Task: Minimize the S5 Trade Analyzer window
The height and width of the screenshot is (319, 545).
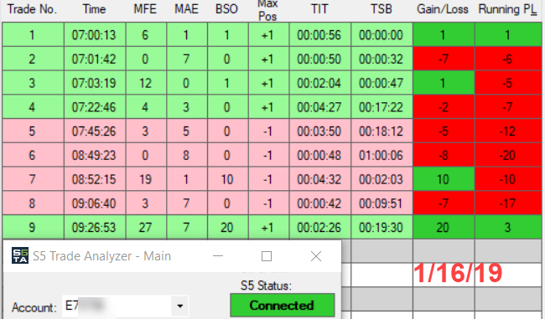Action: (x=218, y=256)
